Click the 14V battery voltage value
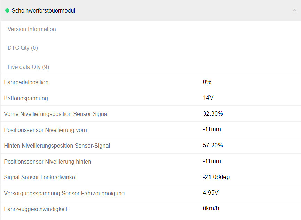The width and height of the screenshot is (301, 220). (x=207, y=97)
